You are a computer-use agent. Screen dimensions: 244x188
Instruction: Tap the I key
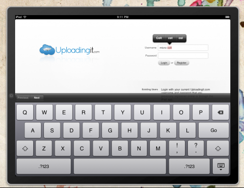(x=162, y=113)
